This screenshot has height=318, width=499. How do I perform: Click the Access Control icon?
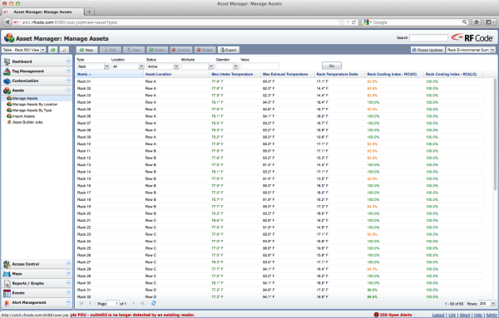[7, 264]
